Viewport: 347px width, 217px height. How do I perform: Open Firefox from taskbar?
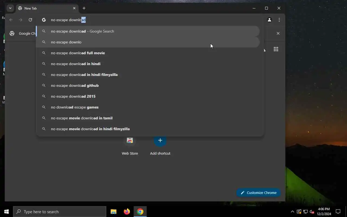point(127,212)
